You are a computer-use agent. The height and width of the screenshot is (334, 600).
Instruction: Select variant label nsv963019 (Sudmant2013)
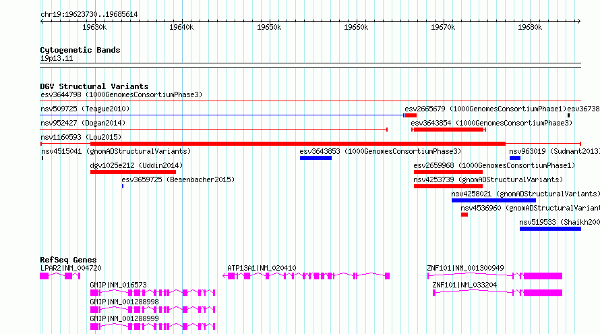click(554, 151)
